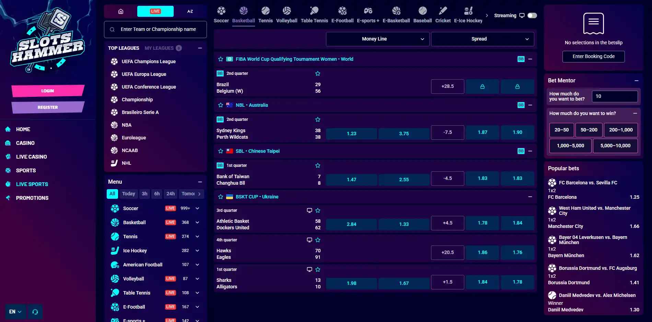
Task: Toggle the Streaming switch
Action: [x=532, y=15]
